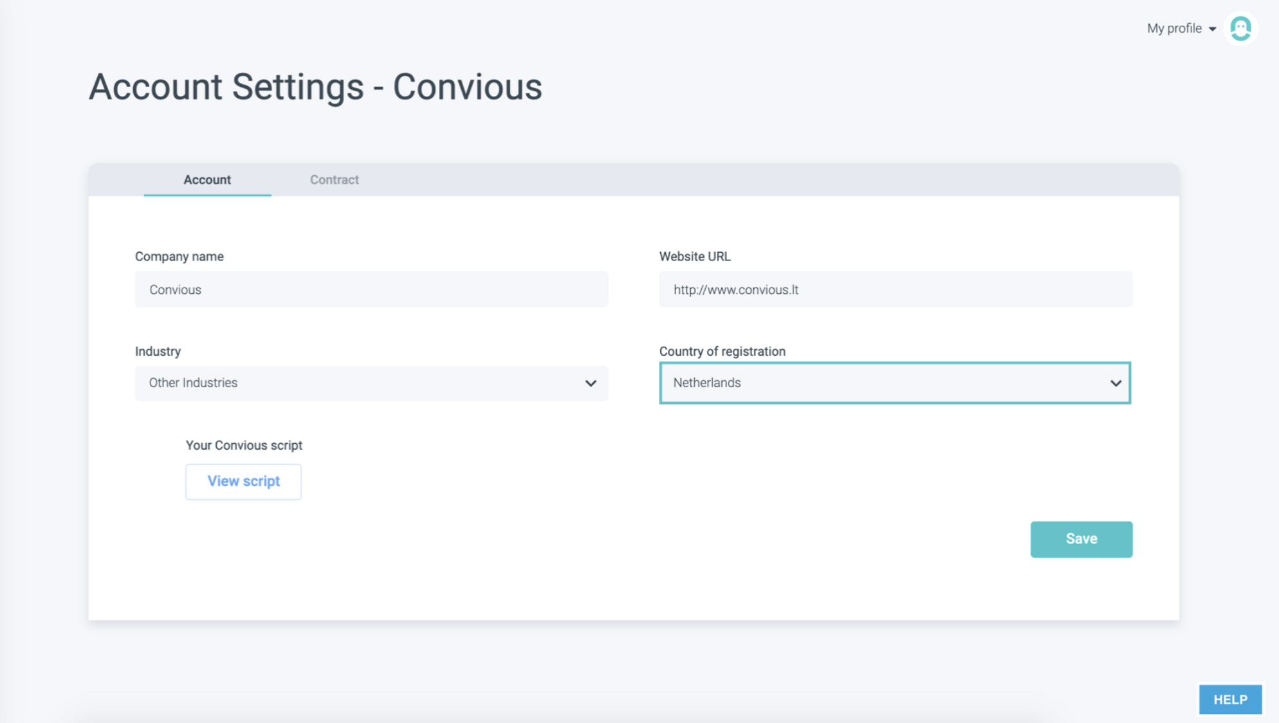The width and height of the screenshot is (1279, 723).
Task: Click the profile avatar icon
Action: pyautogui.click(x=1240, y=28)
